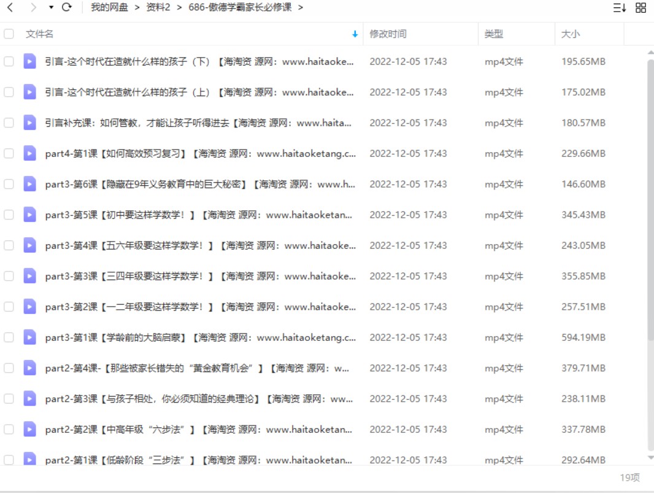Sort by 文件名 column
The height and width of the screenshot is (493, 654).
(x=40, y=34)
